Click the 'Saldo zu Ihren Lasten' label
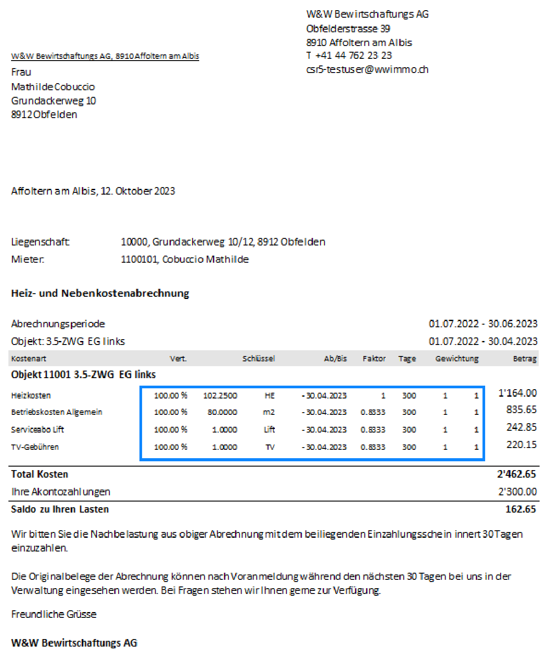Screen dimensions: 548x651 pyautogui.click(x=60, y=509)
